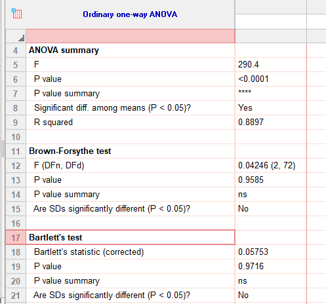Click the P value 0.9585
The image size is (326, 304).
[x=251, y=180]
